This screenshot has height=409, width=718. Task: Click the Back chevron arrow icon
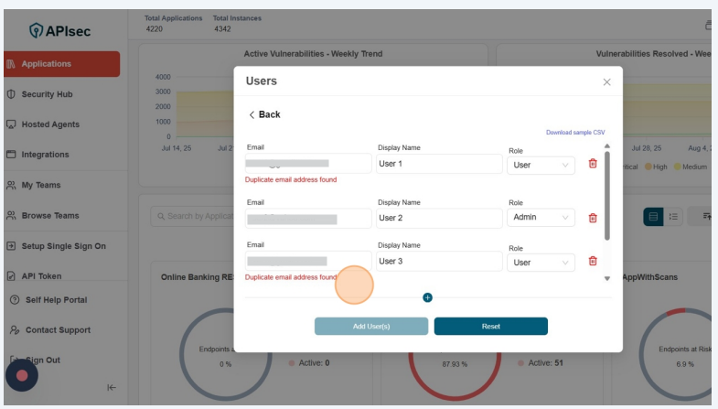(252, 114)
